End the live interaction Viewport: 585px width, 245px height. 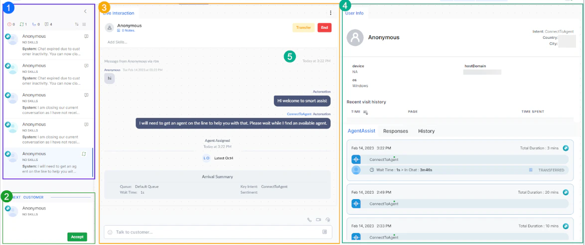(324, 27)
